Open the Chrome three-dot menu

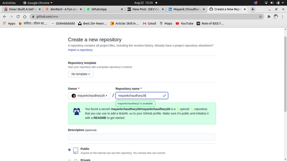282,16
